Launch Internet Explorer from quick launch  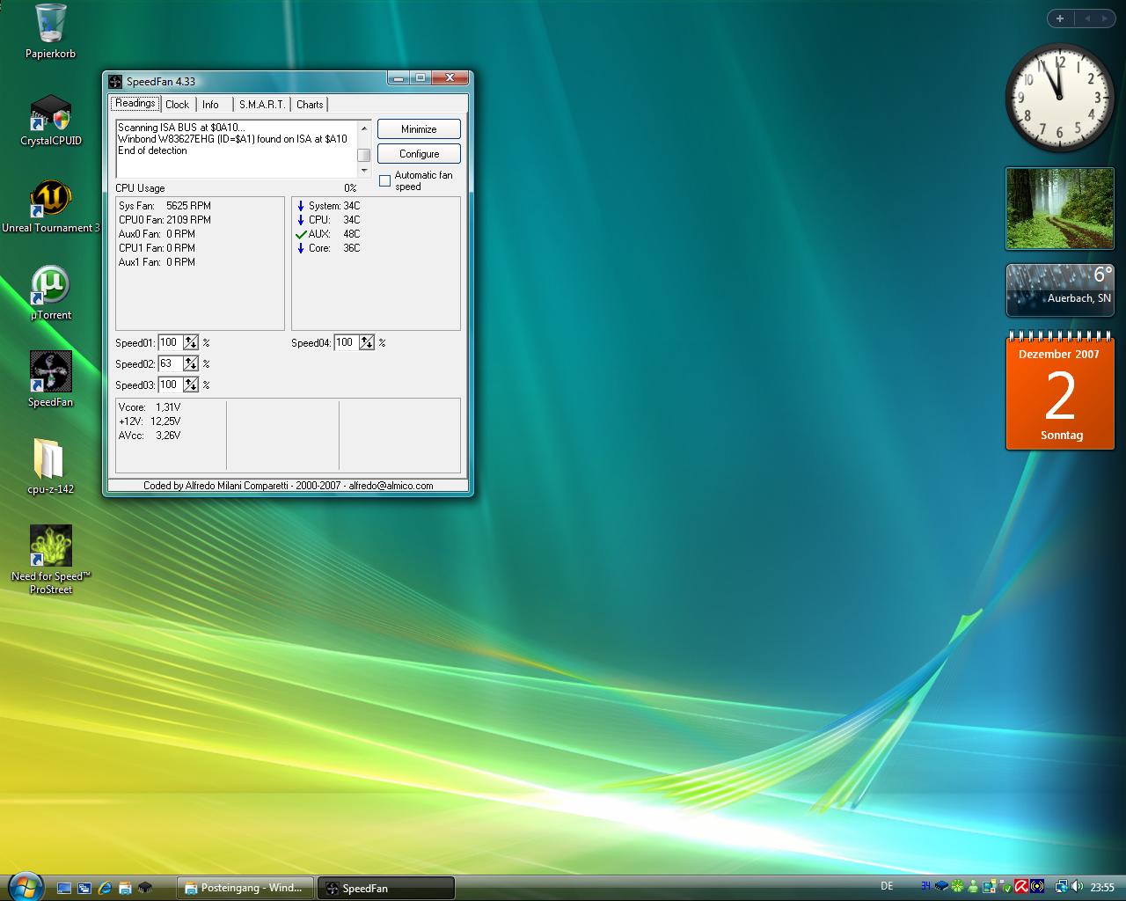[x=105, y=888]
